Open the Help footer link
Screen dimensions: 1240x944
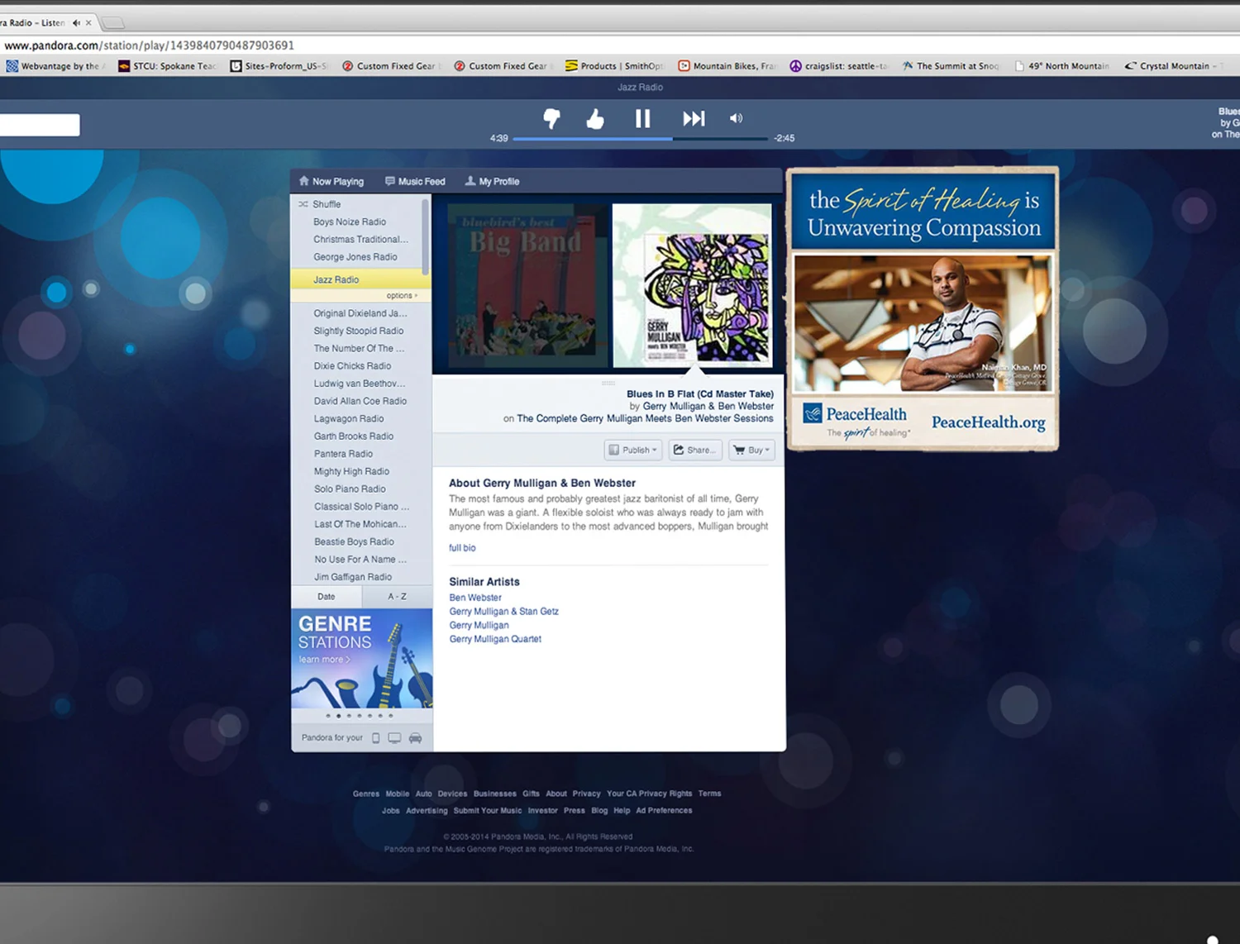pos(622,811)
